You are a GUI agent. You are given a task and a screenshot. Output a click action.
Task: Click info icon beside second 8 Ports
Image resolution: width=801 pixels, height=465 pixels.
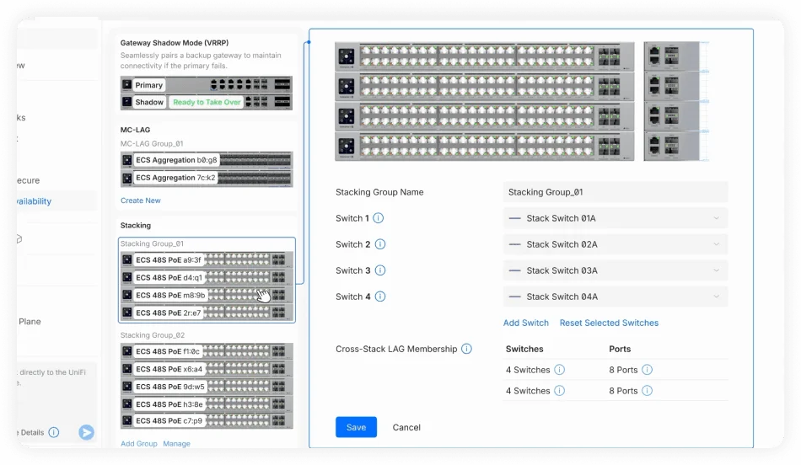tap(648, 391)
